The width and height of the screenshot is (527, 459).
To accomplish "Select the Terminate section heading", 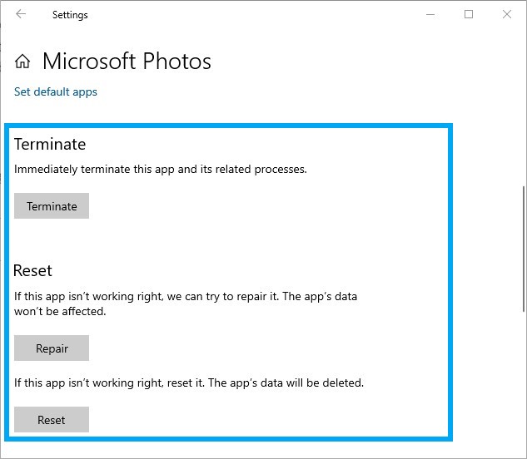I will click(x=50, y=145).
